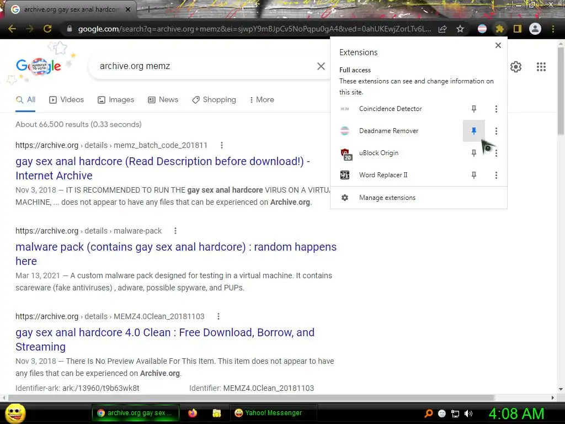Close the Extensions popup
Viewport: 565px width, 424px height.
(498, 45)
